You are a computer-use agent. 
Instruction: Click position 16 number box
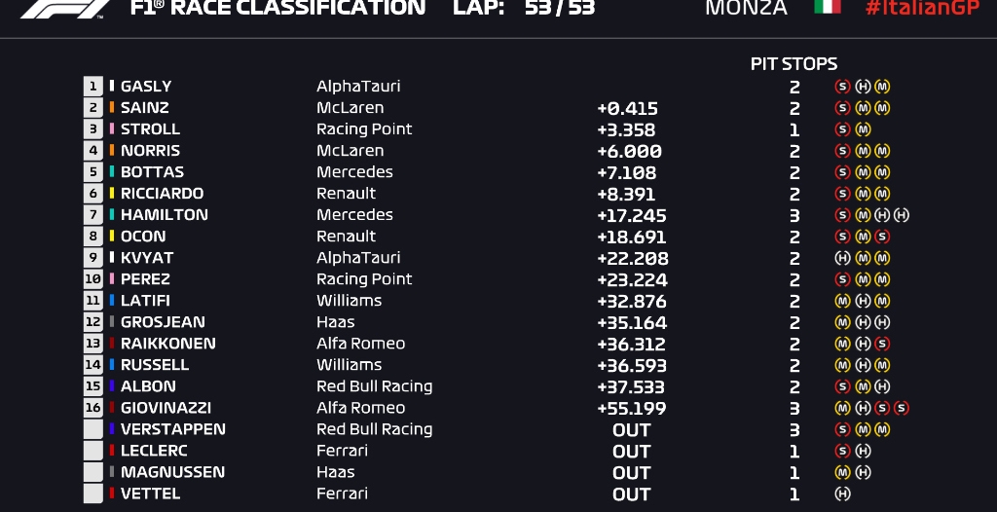click(92, 408)
